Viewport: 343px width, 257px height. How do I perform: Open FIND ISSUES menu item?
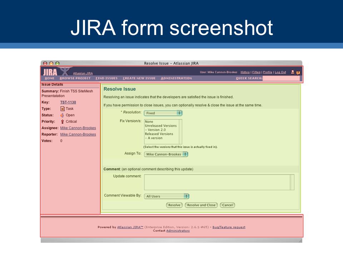[106, 78]
